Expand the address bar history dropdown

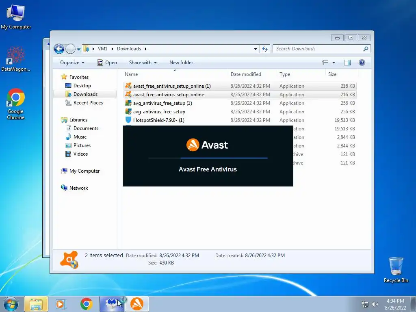coord(256,49)
